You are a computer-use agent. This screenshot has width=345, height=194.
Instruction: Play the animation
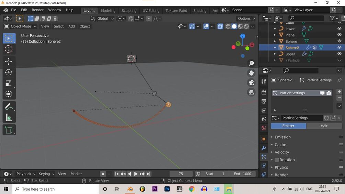click(x=136, y=174)
